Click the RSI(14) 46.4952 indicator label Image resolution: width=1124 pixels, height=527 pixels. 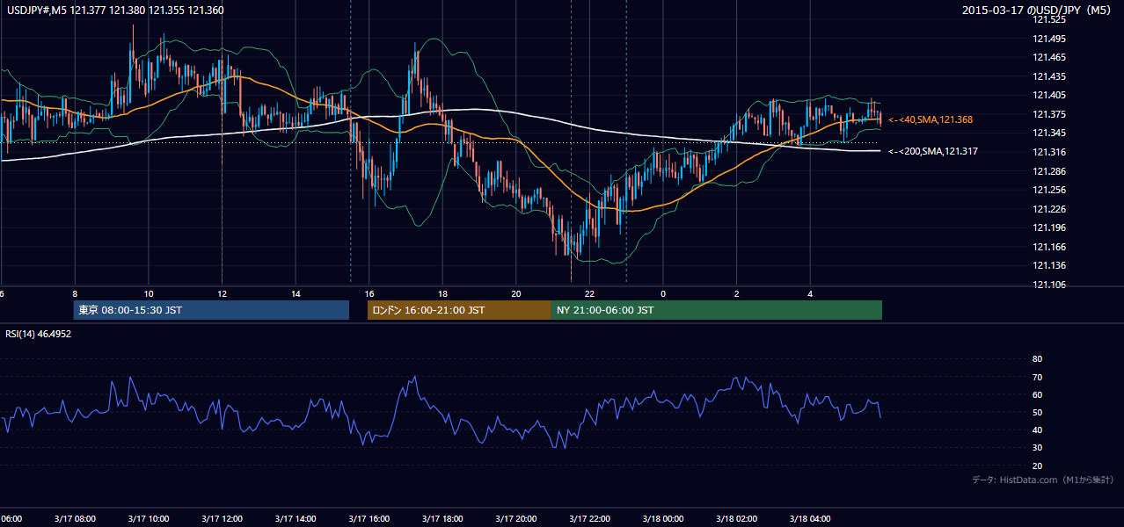pyautogui.click(x=39, y=335)
